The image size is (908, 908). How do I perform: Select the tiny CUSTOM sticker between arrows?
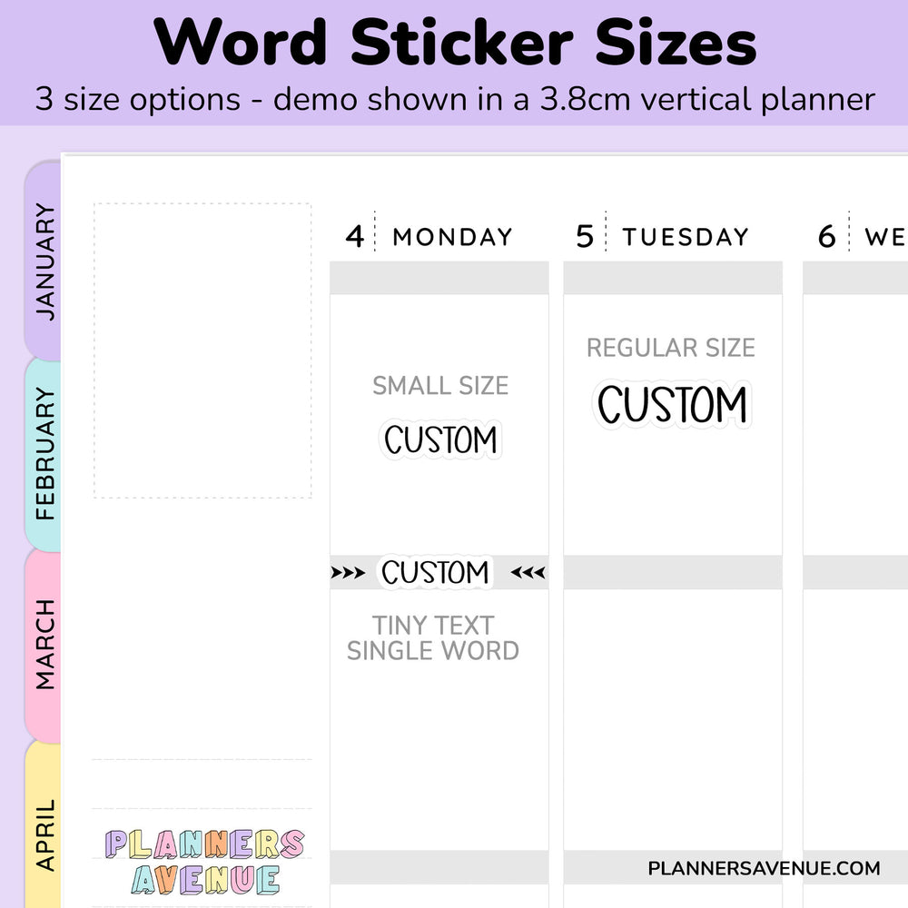tap(435, 573)
